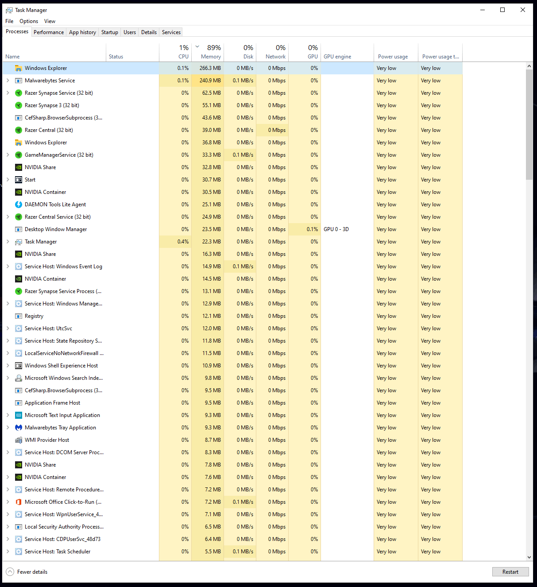
Task: Click the DAEMON Tools Lite Agent icon
Action: click(19, 205)
